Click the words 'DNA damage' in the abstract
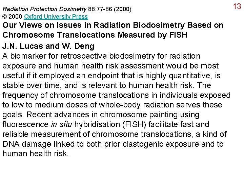 tap(27, 144)
